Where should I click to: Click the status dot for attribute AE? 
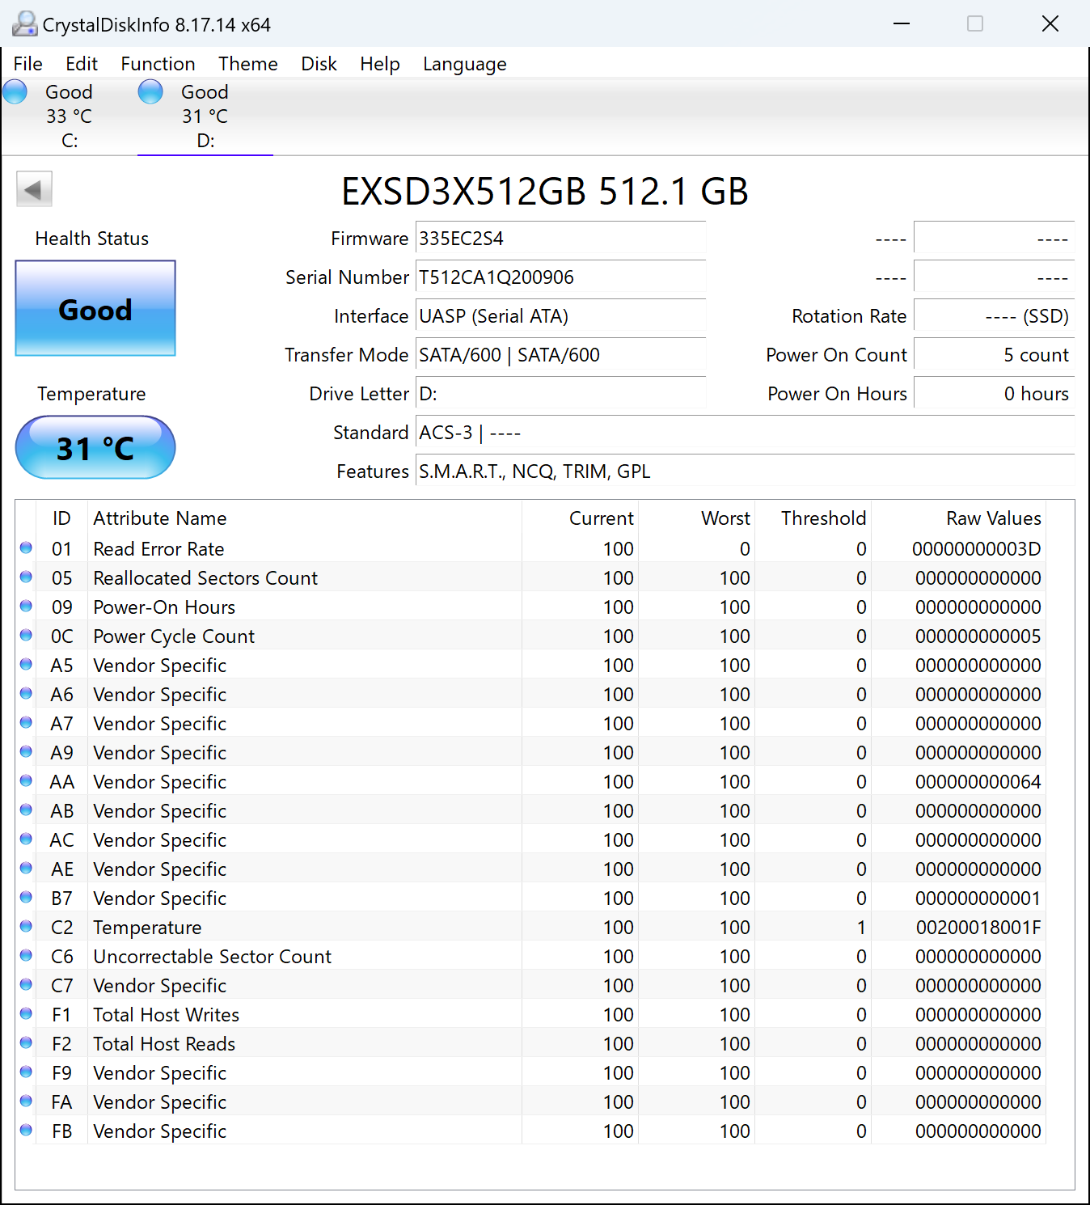26,869
